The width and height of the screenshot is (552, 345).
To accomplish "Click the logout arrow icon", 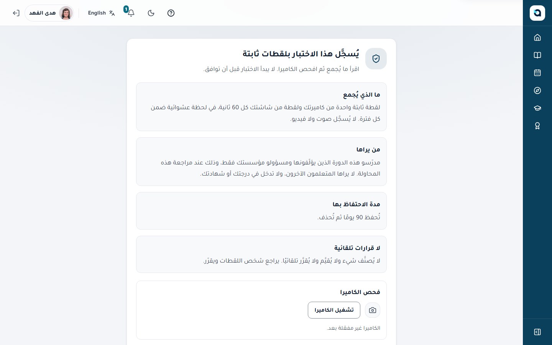I will point(16,13).
